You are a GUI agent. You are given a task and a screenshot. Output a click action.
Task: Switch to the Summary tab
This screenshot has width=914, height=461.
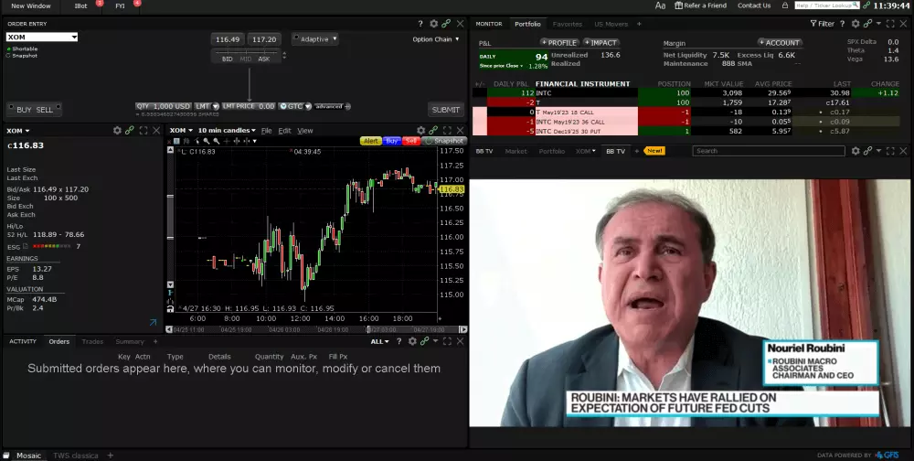click(130, 341)
